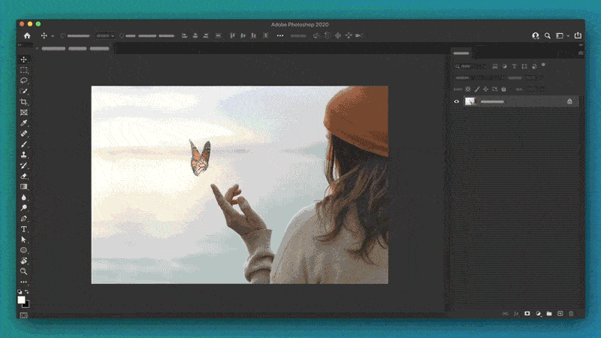This screenshot has height=338, width=601.
Task: Select the Move tool in toolbar
Action: pyautogui.click(x=24, y=60)
